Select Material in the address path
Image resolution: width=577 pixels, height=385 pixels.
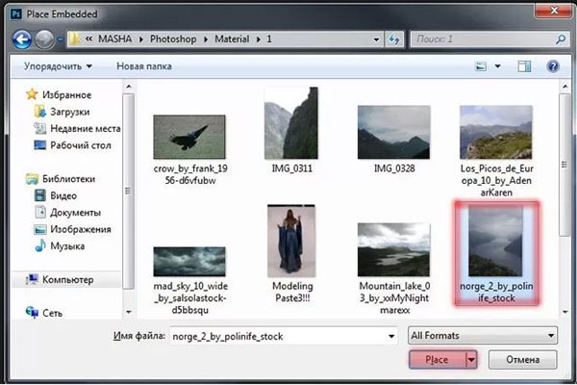pyautogui.click(x=232, y=38)
